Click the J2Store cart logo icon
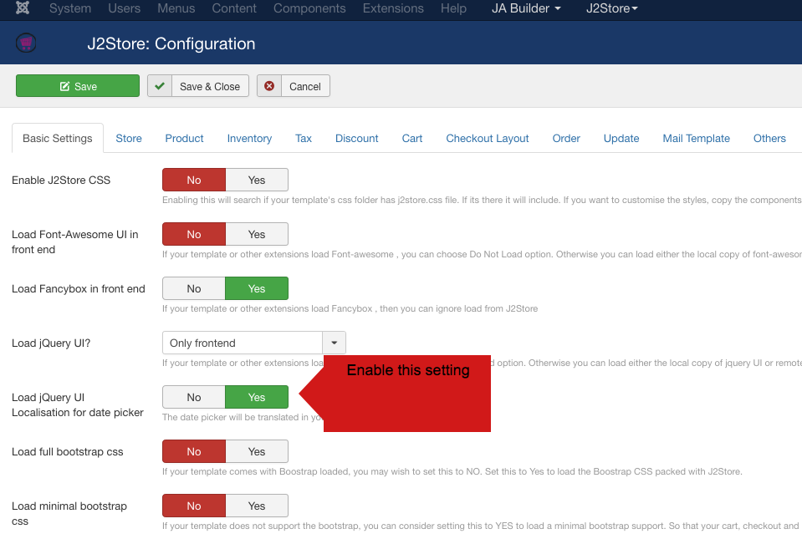Image resolution: width=802 pixels, height=544 pixels. [26, 43]
